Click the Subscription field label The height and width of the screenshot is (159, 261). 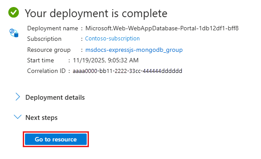pos(44,39)
